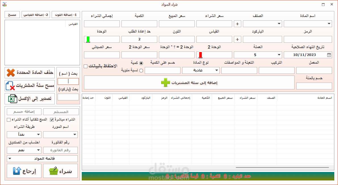Click the سعر الصيدلي input field
This screenshot has width=338, height=185.
point(102,55)
